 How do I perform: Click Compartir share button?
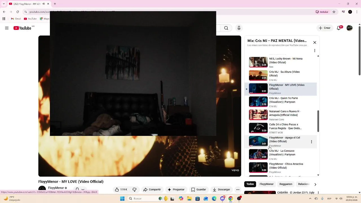pyautogui.click(x=152, y=189)
